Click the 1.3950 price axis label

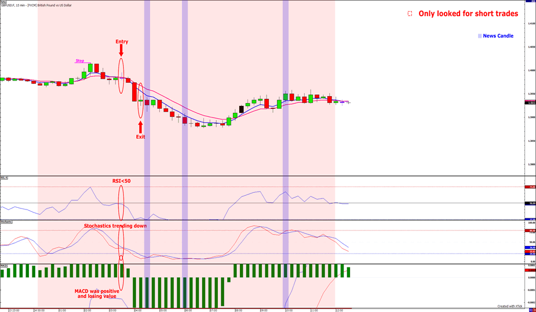click(531, 94)
